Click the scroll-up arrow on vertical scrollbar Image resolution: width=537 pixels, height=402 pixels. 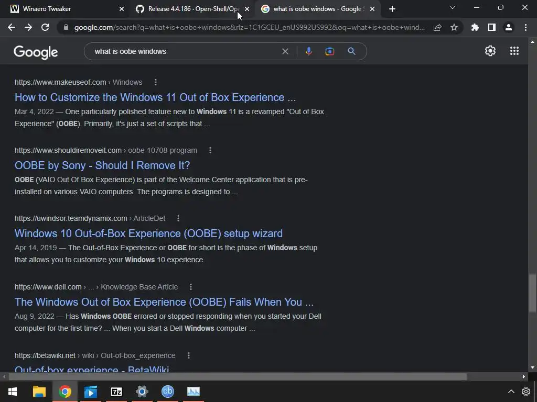pyautogui.click(x=532, y=42)
